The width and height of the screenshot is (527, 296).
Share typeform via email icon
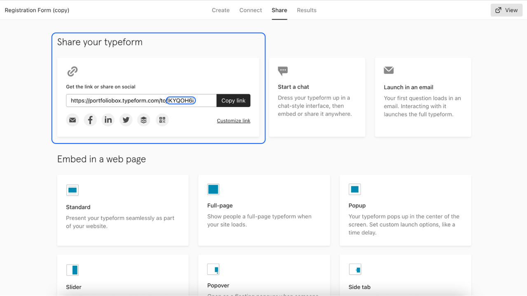tap(73, 120)
